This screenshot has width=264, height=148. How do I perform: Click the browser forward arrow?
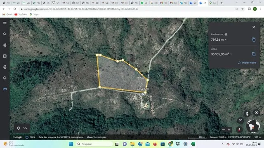(x=9, y=9)
